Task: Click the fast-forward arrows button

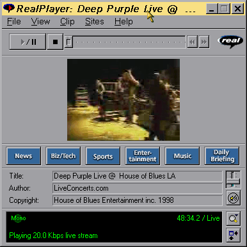Action: coord(203,42)
